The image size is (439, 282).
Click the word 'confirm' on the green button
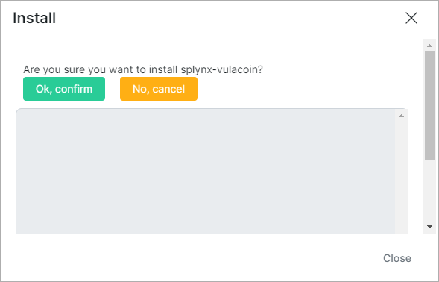click(74, 89)
